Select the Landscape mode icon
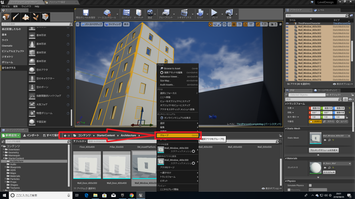The width and height of the screenshot is (355, 199). (26, 17)
